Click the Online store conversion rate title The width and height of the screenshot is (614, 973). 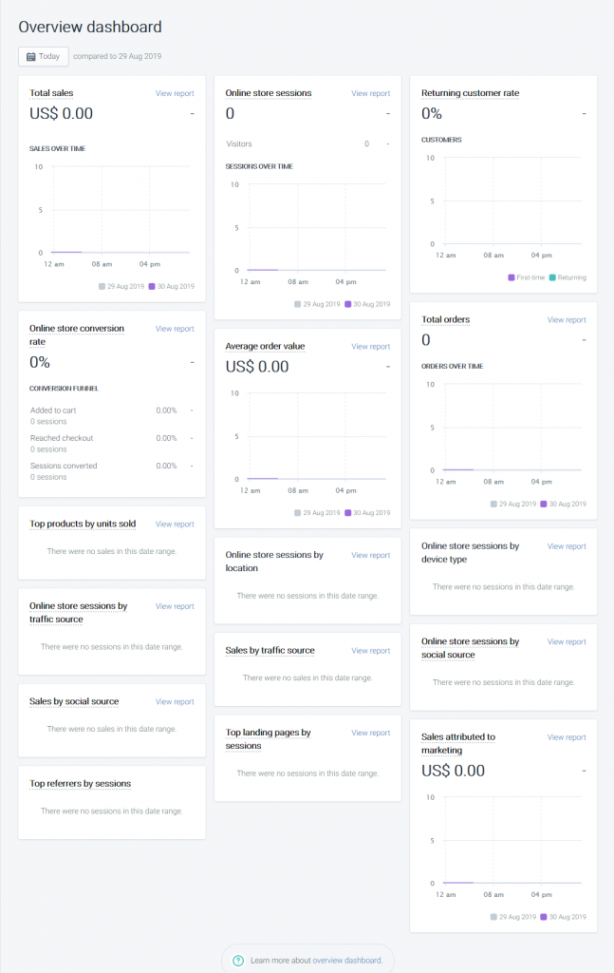(77, 335)
